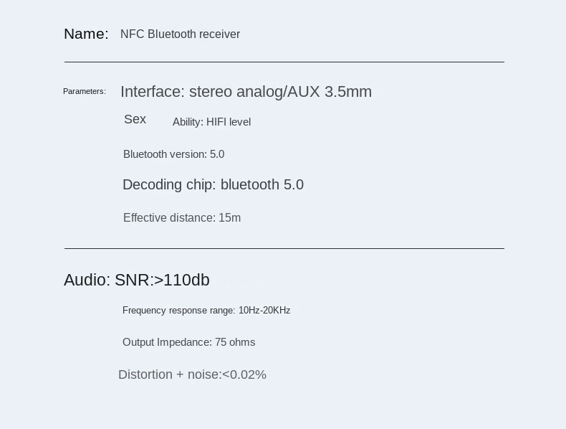566x429 pixels.
Task: Click the lower horizontal divider line
Action: pyautogui.click(x=284, y=248)
